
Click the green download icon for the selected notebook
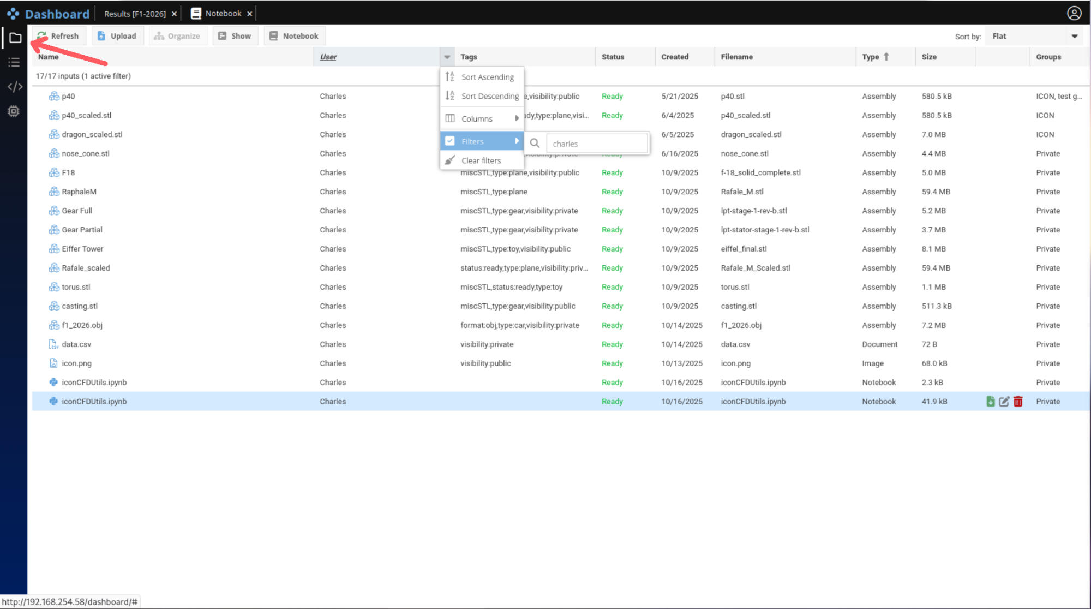click(991, 402)
